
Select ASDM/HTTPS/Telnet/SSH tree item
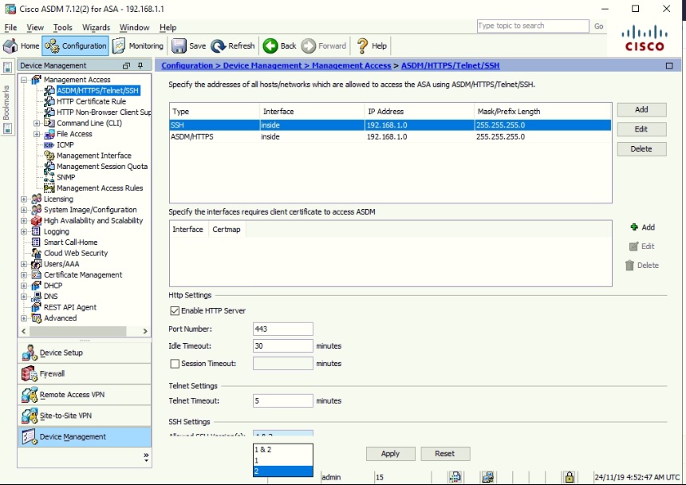tap(97, 90)
